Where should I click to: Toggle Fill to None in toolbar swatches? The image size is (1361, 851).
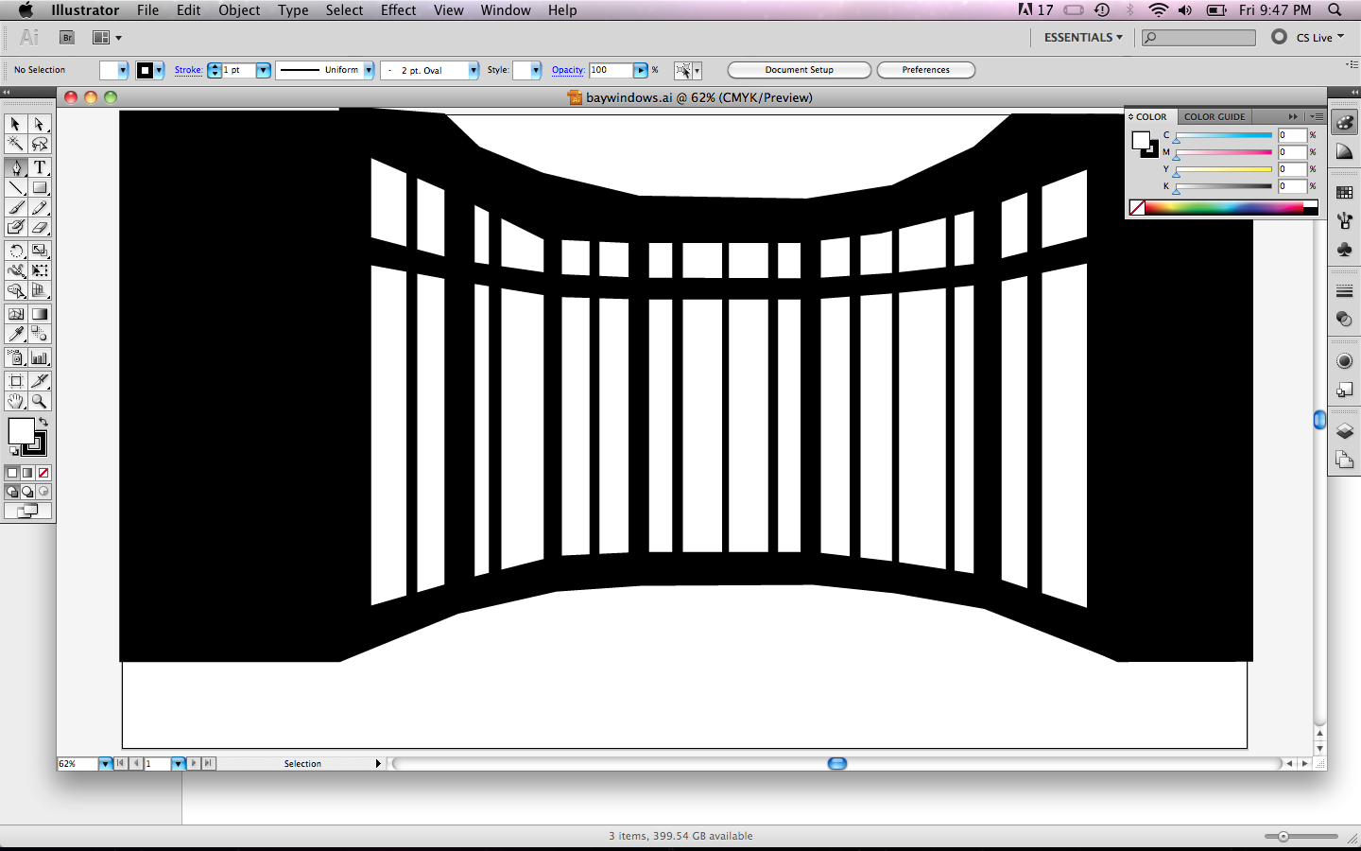(x=43, y=473)
